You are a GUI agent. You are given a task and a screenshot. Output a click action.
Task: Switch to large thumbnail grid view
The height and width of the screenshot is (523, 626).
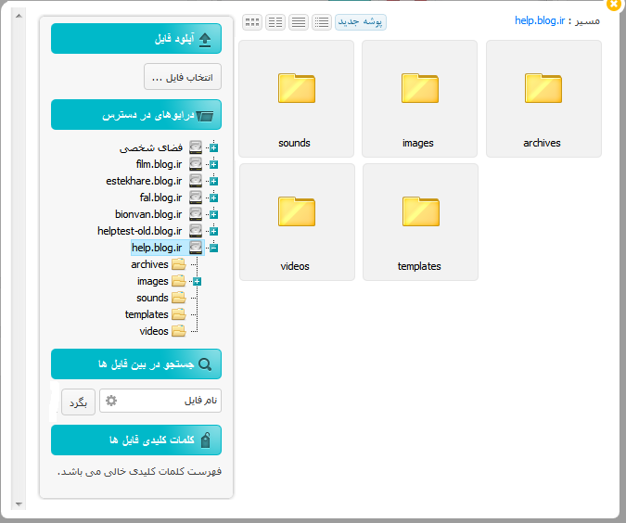tap(251, 21)
